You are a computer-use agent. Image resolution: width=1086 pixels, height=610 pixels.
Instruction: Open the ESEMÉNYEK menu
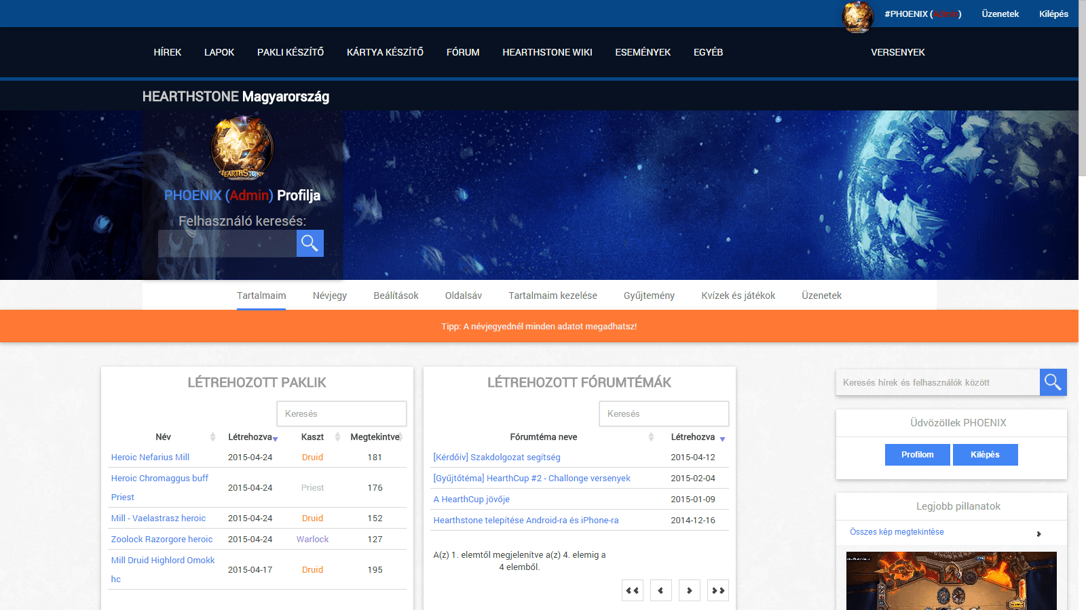(643, 52)
